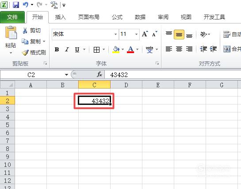
Task: Expand the borders dropdown arrow
Action: pos(103,50)
